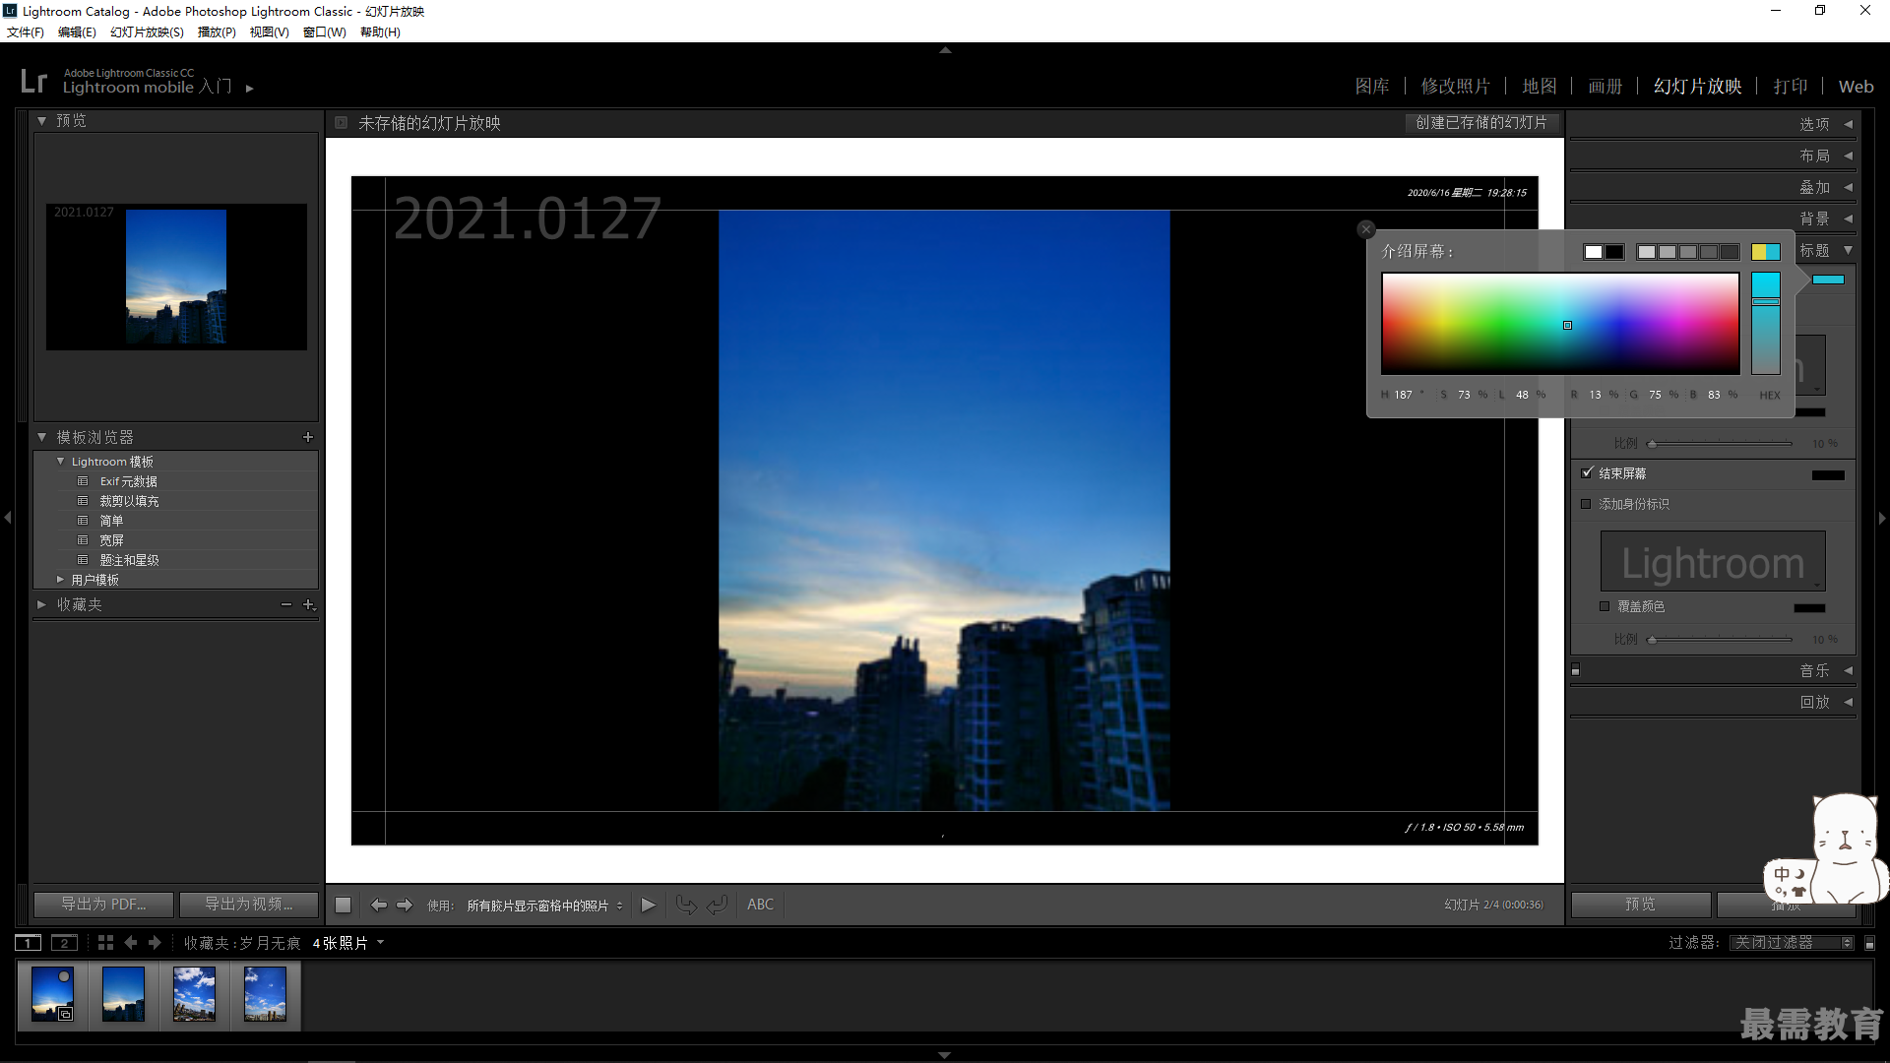Open 使用 photos source dropdown

(544, 906)
